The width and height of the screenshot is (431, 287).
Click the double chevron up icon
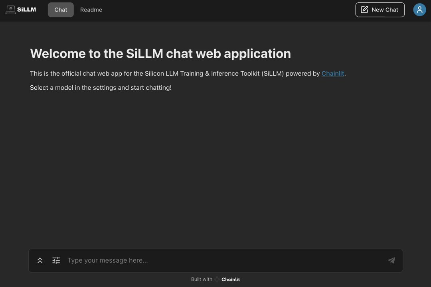click(40, 260)
